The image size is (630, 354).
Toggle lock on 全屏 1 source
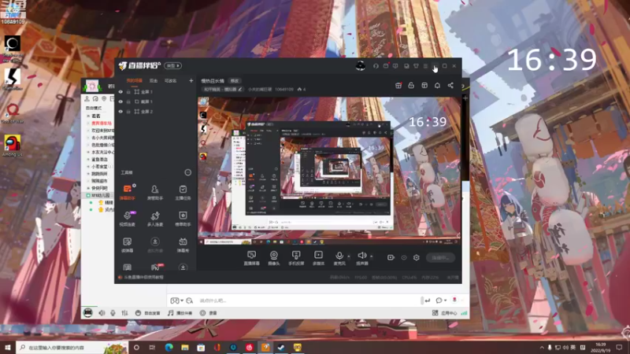pos(128,92)
